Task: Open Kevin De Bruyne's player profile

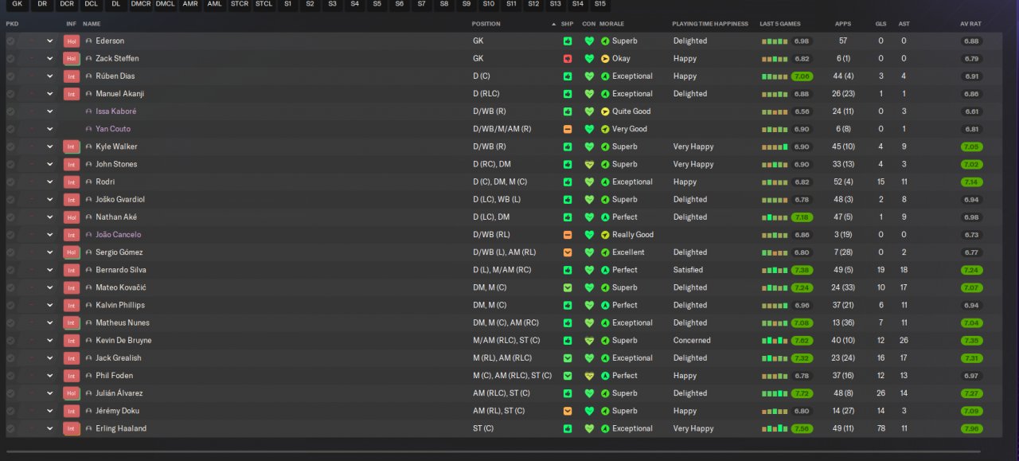Action: click(123, 341)
